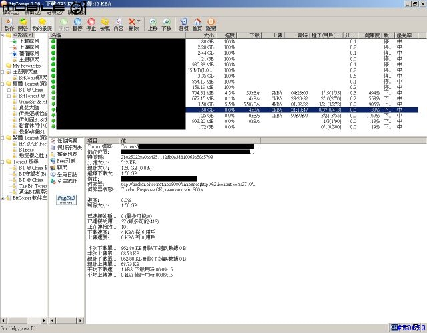Viewport: 427px width, 333px height.
Task: Select 主題聊天 under the queue list
Action: [29, 60]
